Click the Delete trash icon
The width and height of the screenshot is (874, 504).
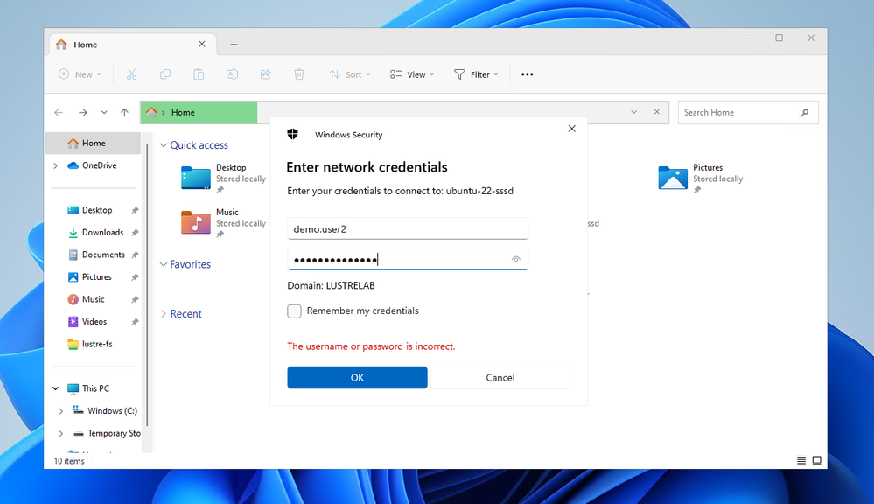(299, 74)
